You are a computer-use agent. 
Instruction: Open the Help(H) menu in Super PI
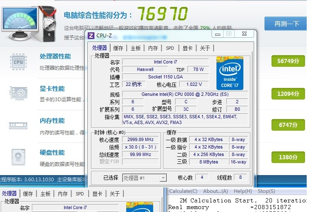click(243, 191)
